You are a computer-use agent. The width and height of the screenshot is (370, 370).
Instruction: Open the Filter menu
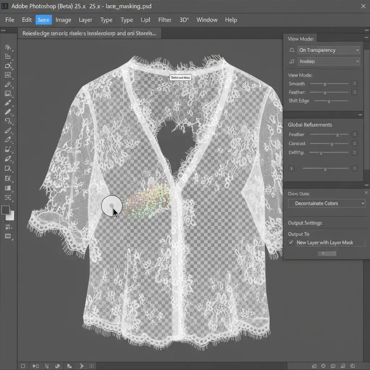point(165,20)
